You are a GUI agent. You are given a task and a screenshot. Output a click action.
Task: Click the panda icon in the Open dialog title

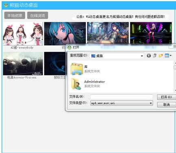click(x=69, y=47)
